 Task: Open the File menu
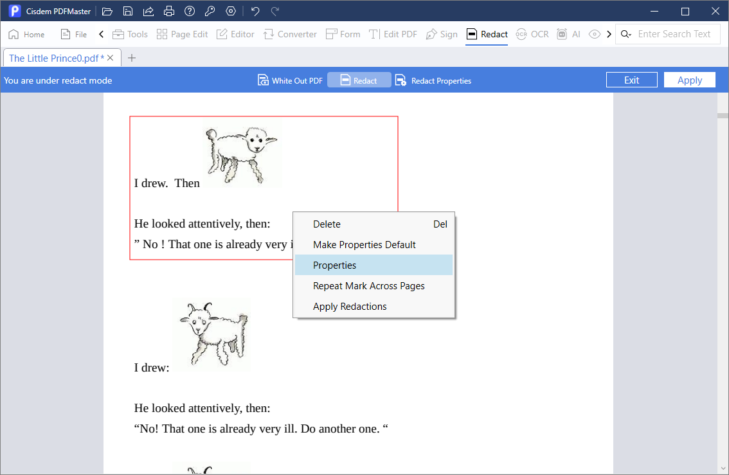tap(74, 35)
